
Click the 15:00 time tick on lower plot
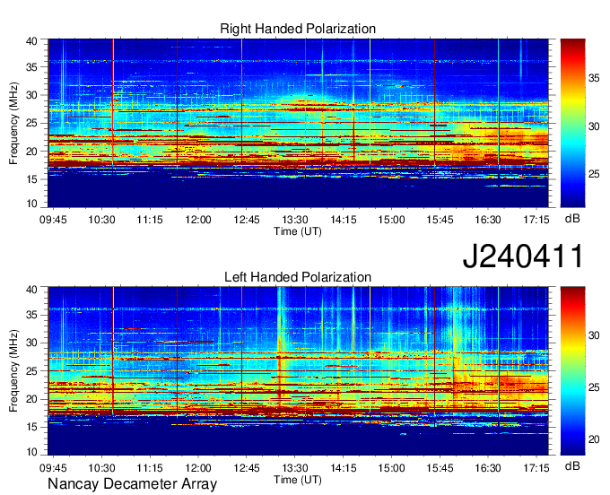(x=391, y=468)
